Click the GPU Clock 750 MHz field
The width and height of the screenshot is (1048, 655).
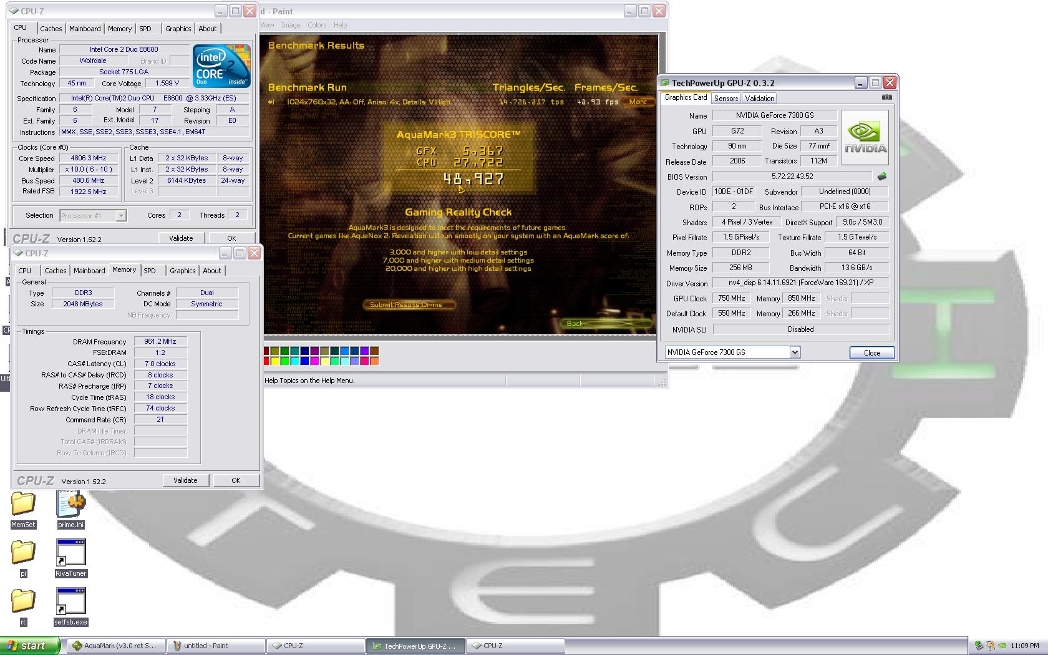pyautogui.click(x=731, y=298)
